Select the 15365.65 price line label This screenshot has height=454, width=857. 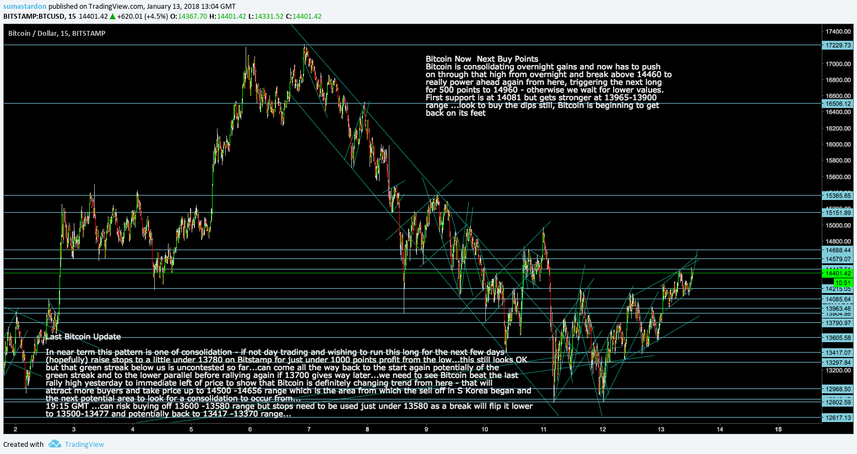[x=838, y=196]
